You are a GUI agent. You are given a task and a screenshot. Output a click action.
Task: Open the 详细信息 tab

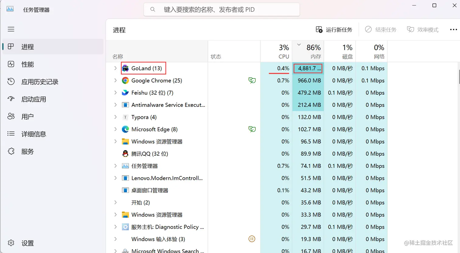(53, 134)
